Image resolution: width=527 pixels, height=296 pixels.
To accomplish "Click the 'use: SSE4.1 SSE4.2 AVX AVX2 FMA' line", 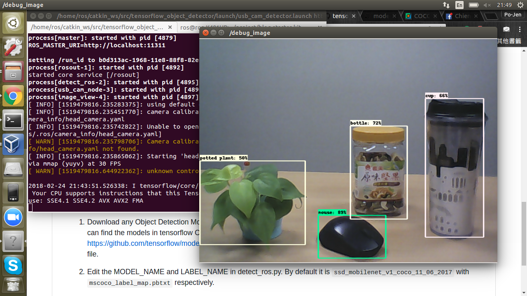I will pos(86,201).
